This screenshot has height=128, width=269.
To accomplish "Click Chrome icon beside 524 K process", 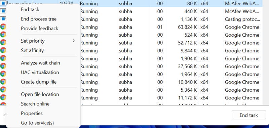I will [3, 35].
